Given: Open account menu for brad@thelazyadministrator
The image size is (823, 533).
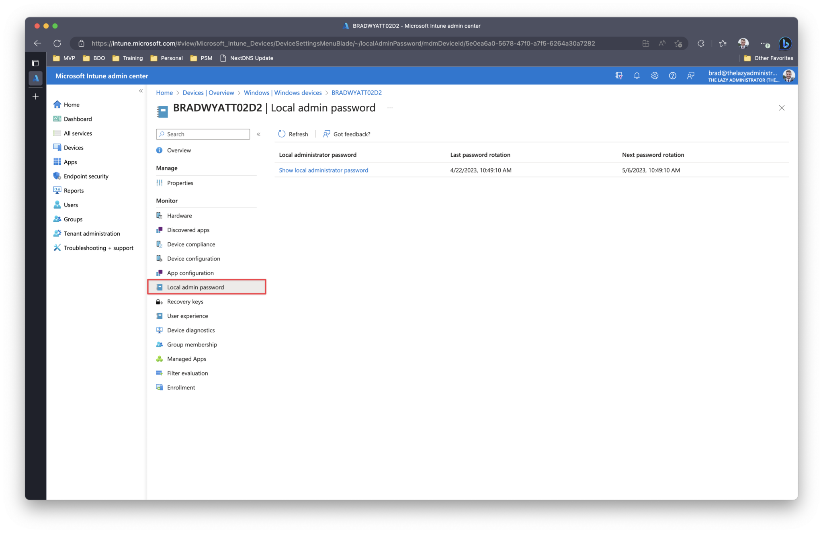Looking at the screenshot, I should coord(751,76).
